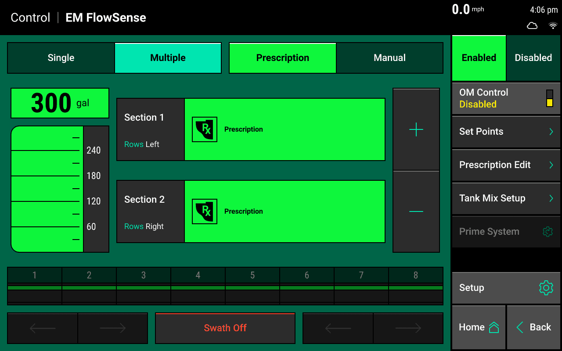Go to Home screen

click(x=479, y=327)
